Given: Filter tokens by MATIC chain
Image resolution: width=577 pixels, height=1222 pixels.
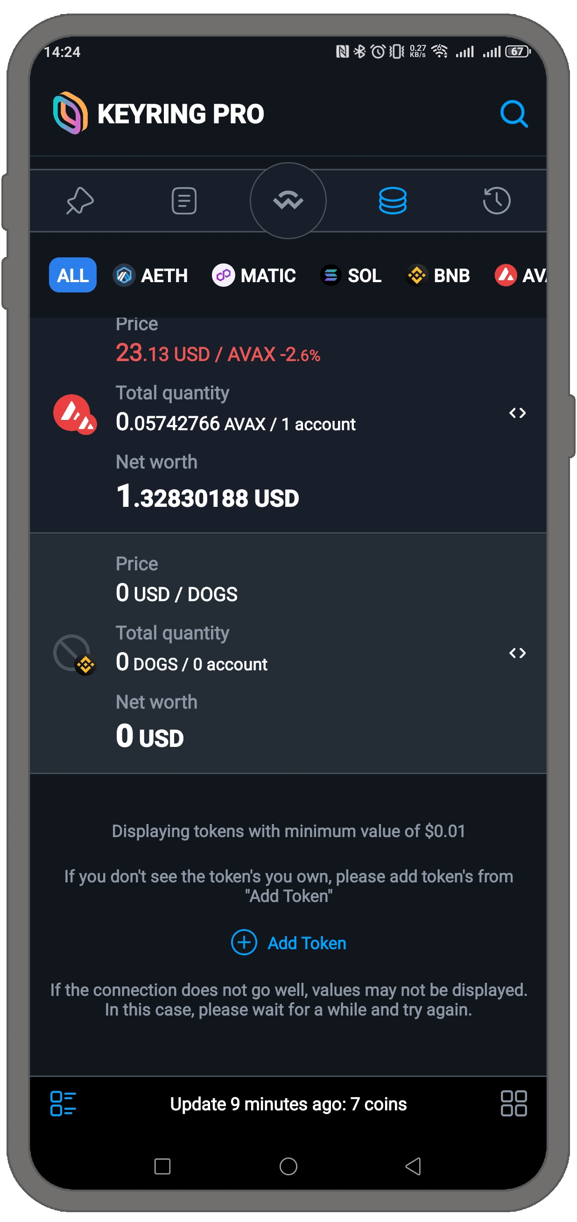Looking at the screenshot, I should tap(253, 275).
